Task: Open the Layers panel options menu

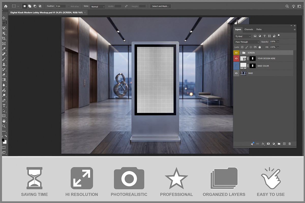Action: (295, 29)
